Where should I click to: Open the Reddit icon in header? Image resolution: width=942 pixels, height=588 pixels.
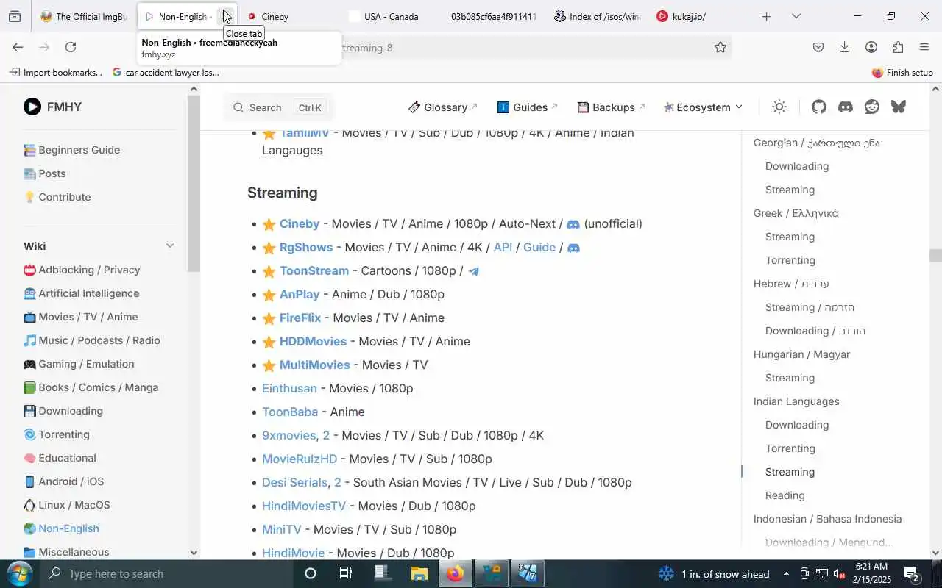point(872,107)
